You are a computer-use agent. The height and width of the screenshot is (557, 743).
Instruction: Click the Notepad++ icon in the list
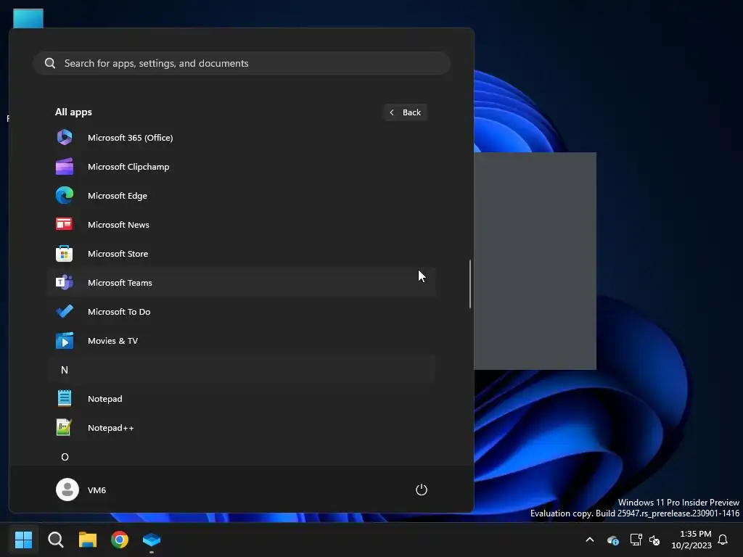pyautogui.click(x=65, y=427)
